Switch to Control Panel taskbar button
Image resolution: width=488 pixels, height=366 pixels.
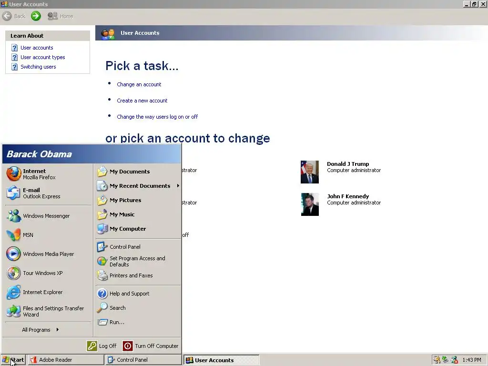pos(143,360)
